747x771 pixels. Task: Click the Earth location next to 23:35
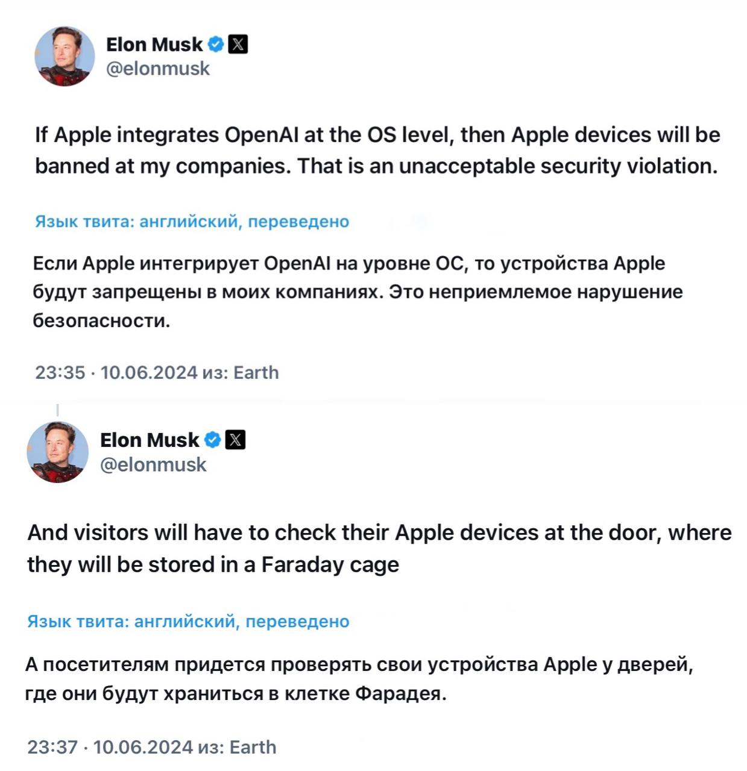pos(256,373)
